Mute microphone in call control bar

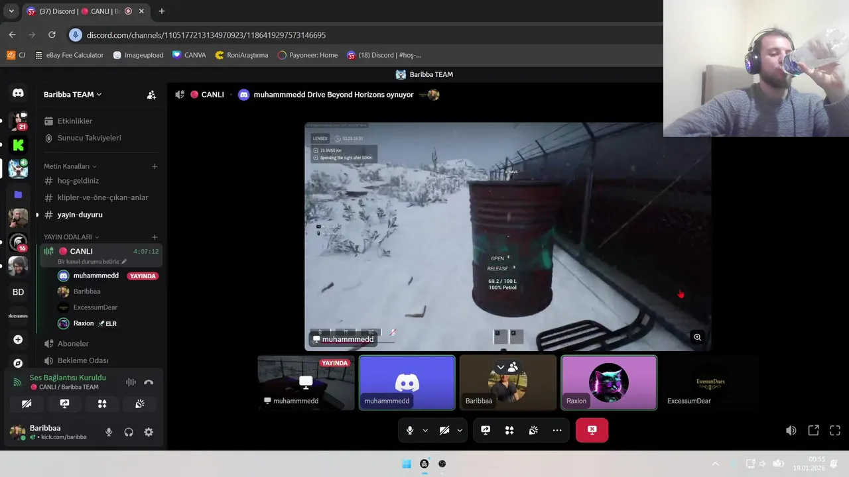[410, 430]
